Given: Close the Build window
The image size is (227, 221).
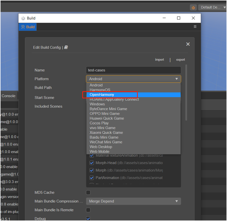Looking at the screenshot, I should coord(193,18).
